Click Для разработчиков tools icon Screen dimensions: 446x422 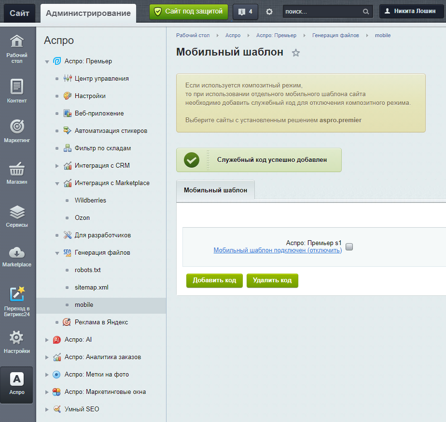coord(68,235)
